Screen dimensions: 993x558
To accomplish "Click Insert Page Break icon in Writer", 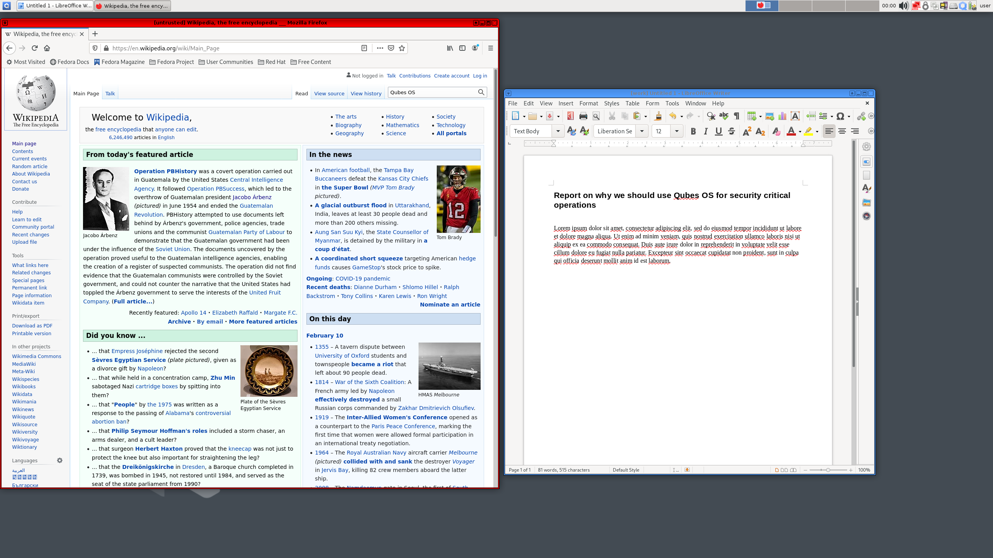I will click(811, 116).
